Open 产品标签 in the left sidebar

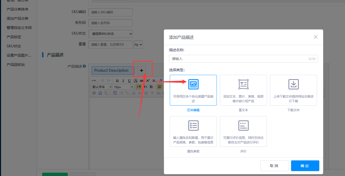click(x=14, y=37)
